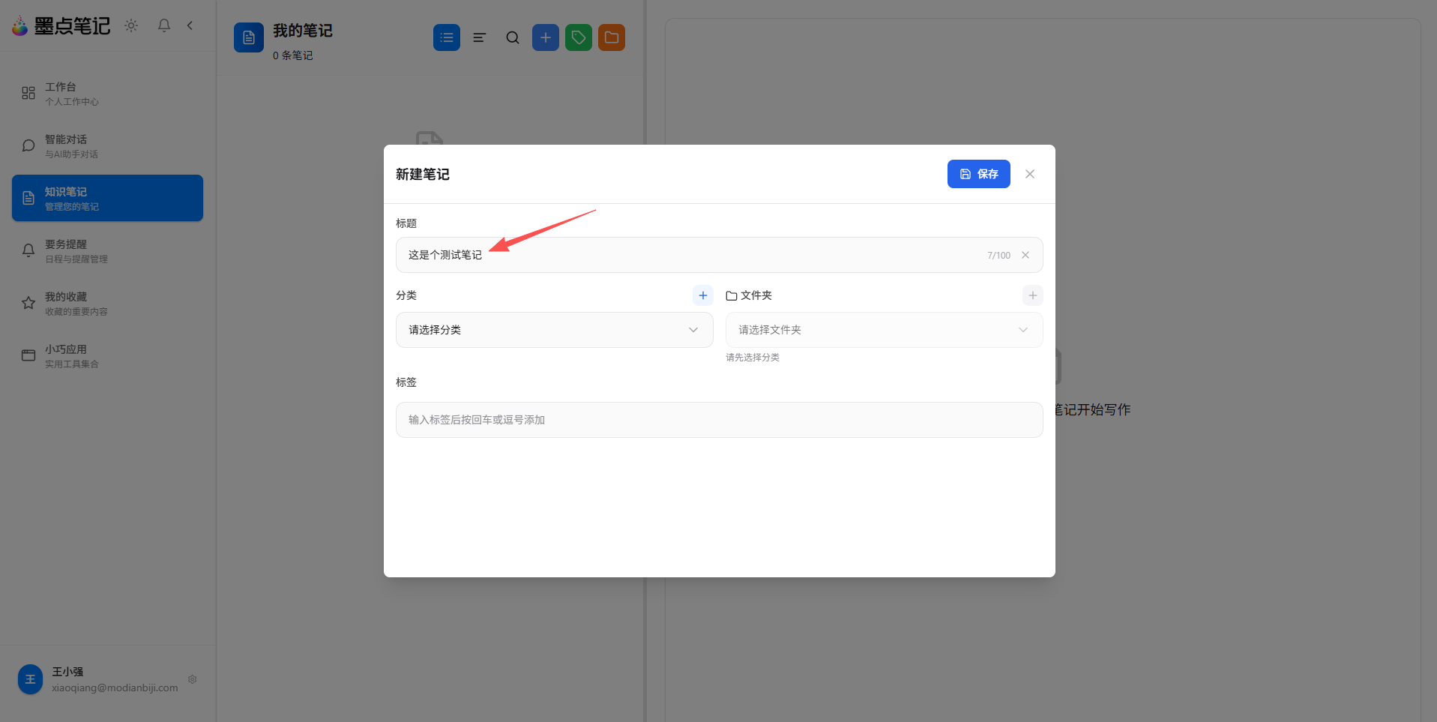1437x722 pixels.
Task: Open settings gear next to the profile
Action: [192, 679]
